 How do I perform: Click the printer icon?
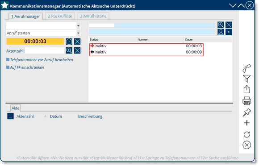point(247,101)
